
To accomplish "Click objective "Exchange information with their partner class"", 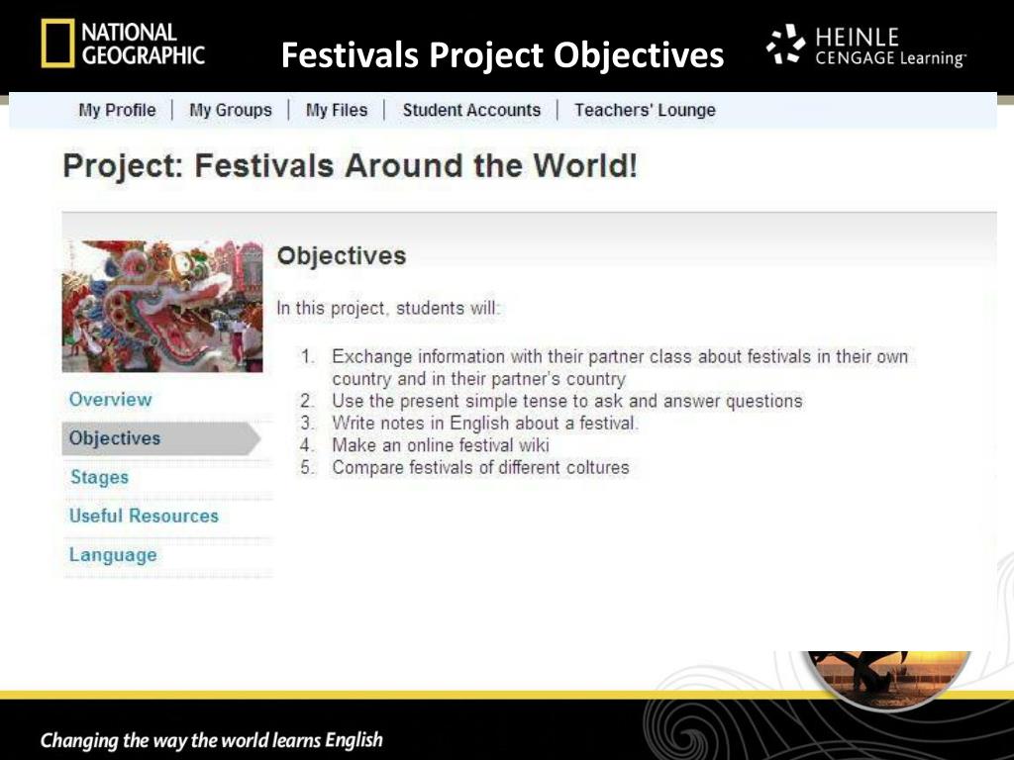I will 620,368.
